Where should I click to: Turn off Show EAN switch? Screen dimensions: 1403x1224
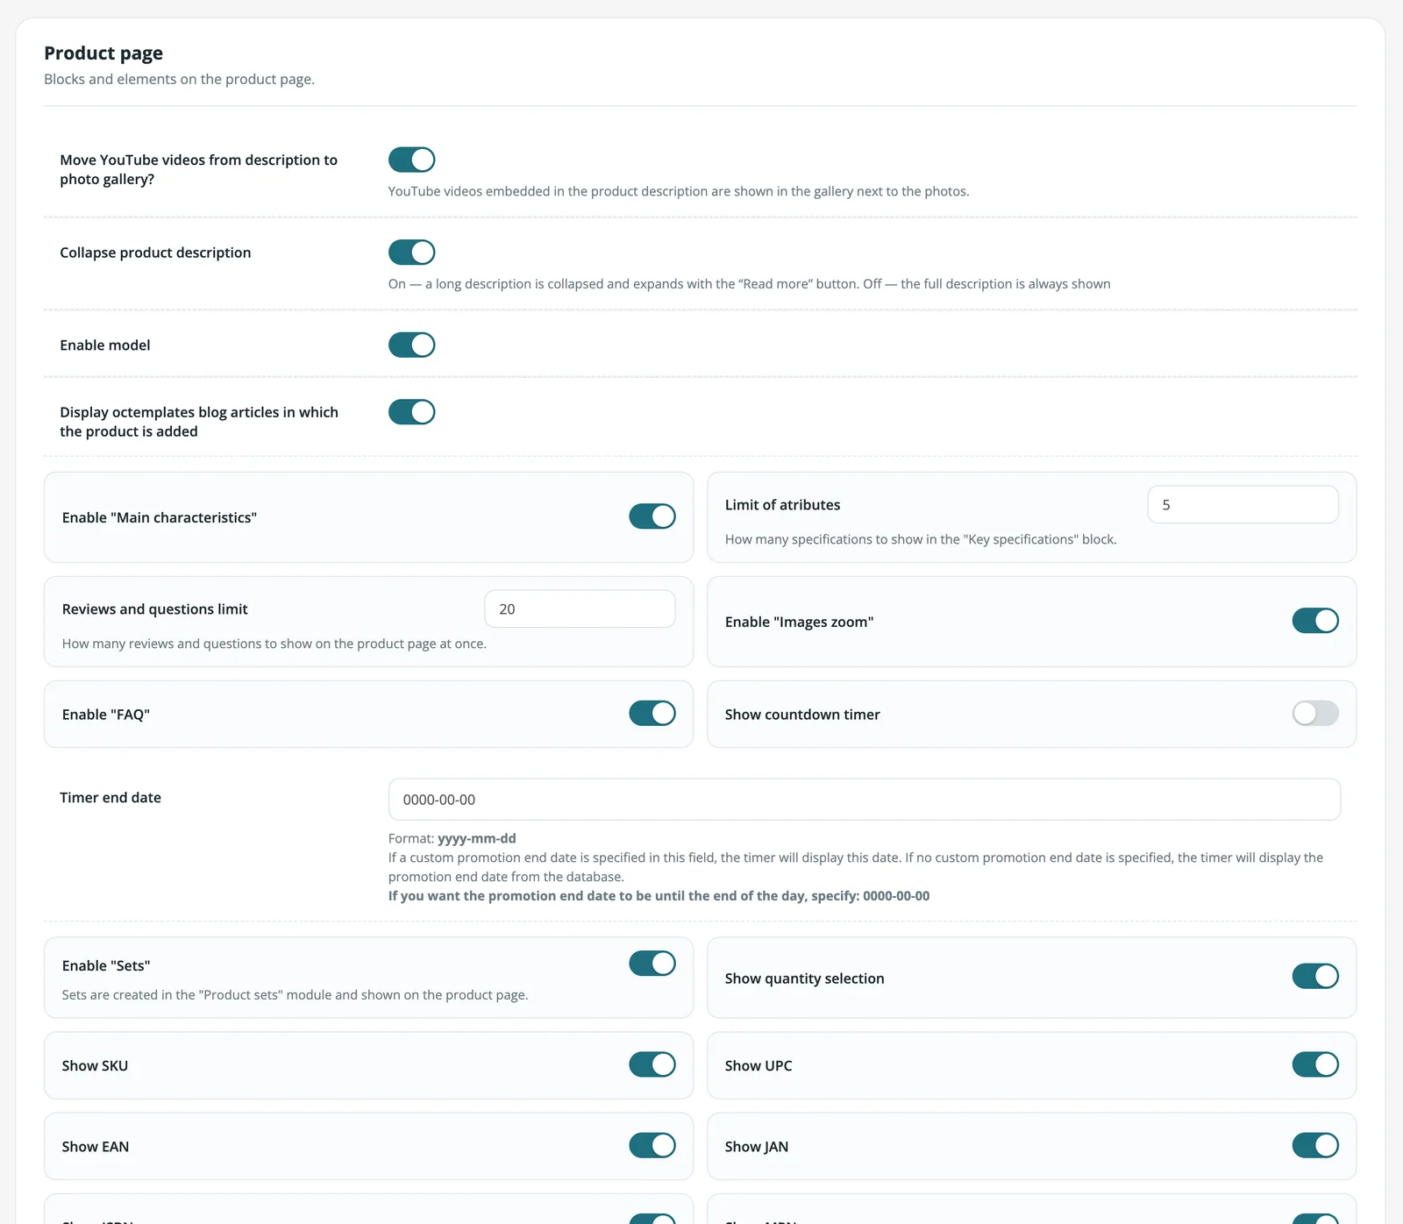[652, 1145]
